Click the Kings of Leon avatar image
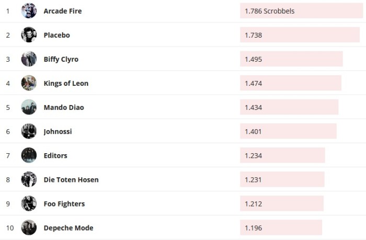Image resolution: width=366 pixels, height=240 pixels. (x=29, y=83)
